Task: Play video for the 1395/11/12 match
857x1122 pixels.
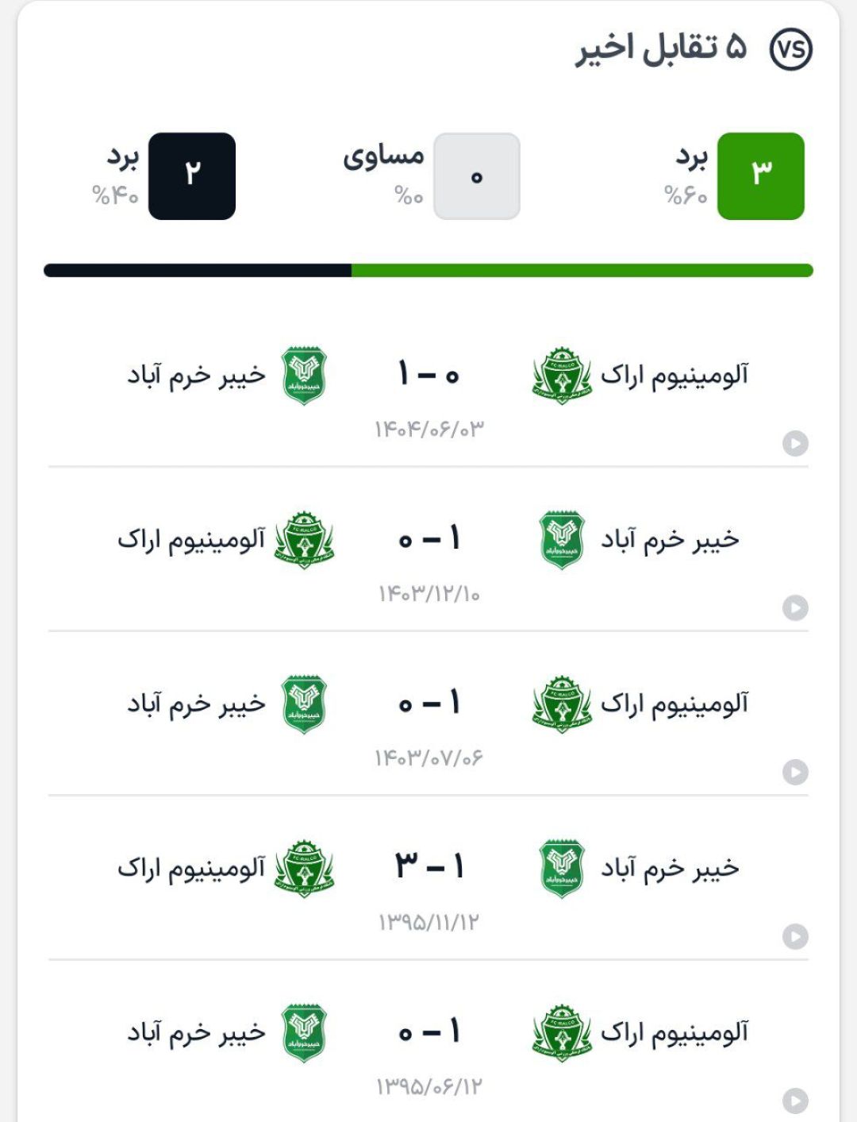Action: pyautogui.click(x=795, y=936)
